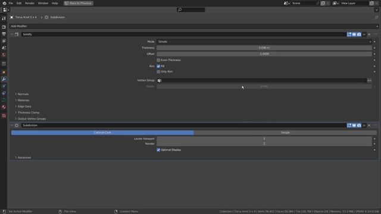Open the Object properties tab

coord(4,72)
